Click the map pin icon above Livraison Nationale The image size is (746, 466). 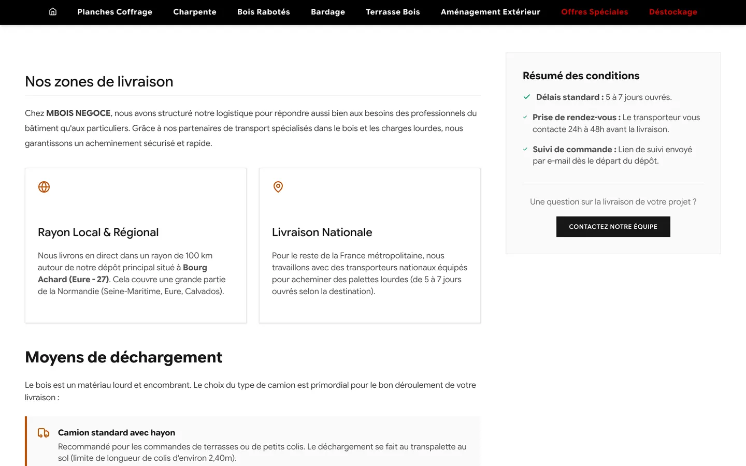(x=278, y=187)
